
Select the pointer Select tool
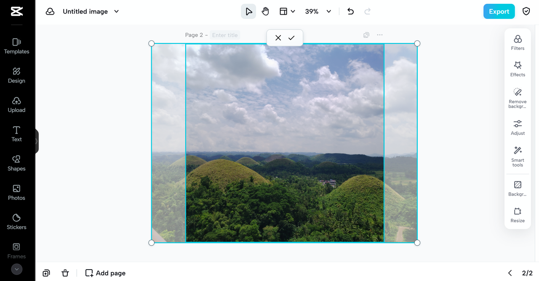pyautogui.click(x=248, y=11)
